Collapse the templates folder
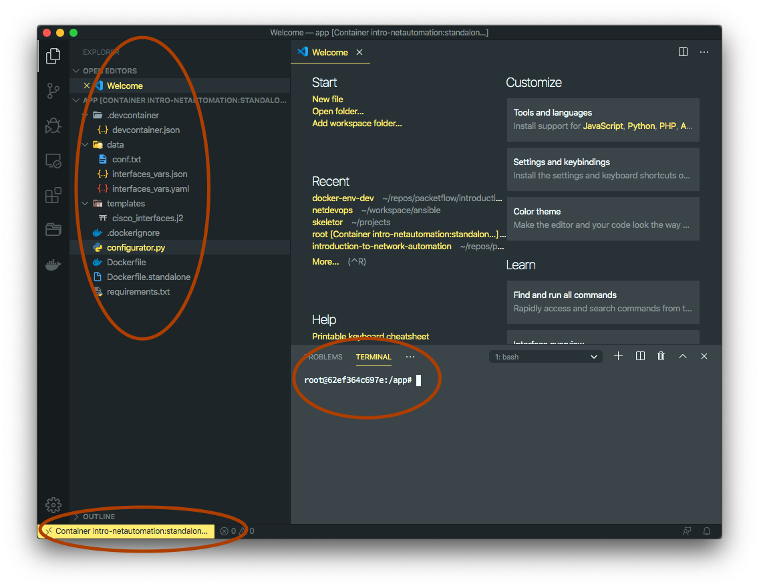759x588 pixels. click(x=86, y=203)
